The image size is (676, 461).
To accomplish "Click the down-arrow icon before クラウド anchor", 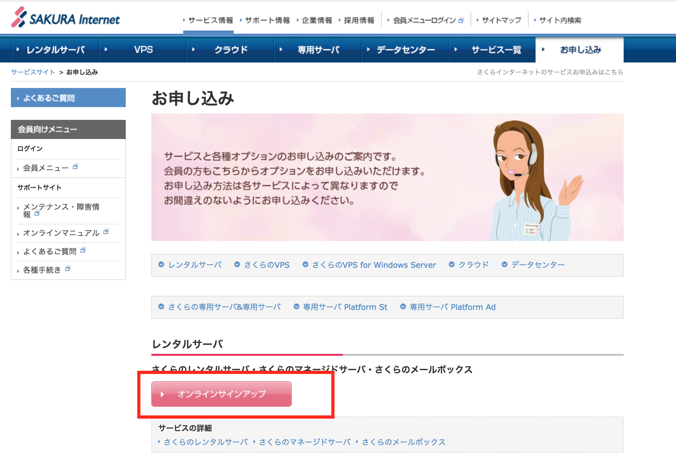I will (452, 264).
